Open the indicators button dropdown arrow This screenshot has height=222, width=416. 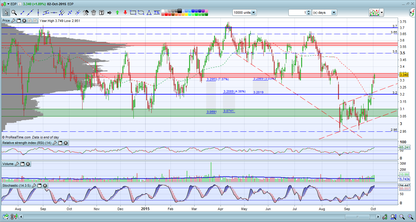tap(382, 13)
